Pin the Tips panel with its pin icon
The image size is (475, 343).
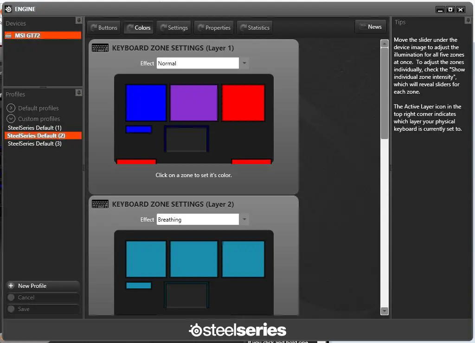pyautogui.click(x=468, y=20)
